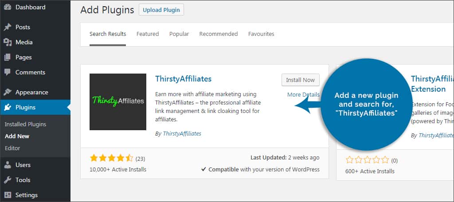The height and width of the screenshot is (202, 454).
Task: Click the Settings sliders icon
Action: click(8, 195)
